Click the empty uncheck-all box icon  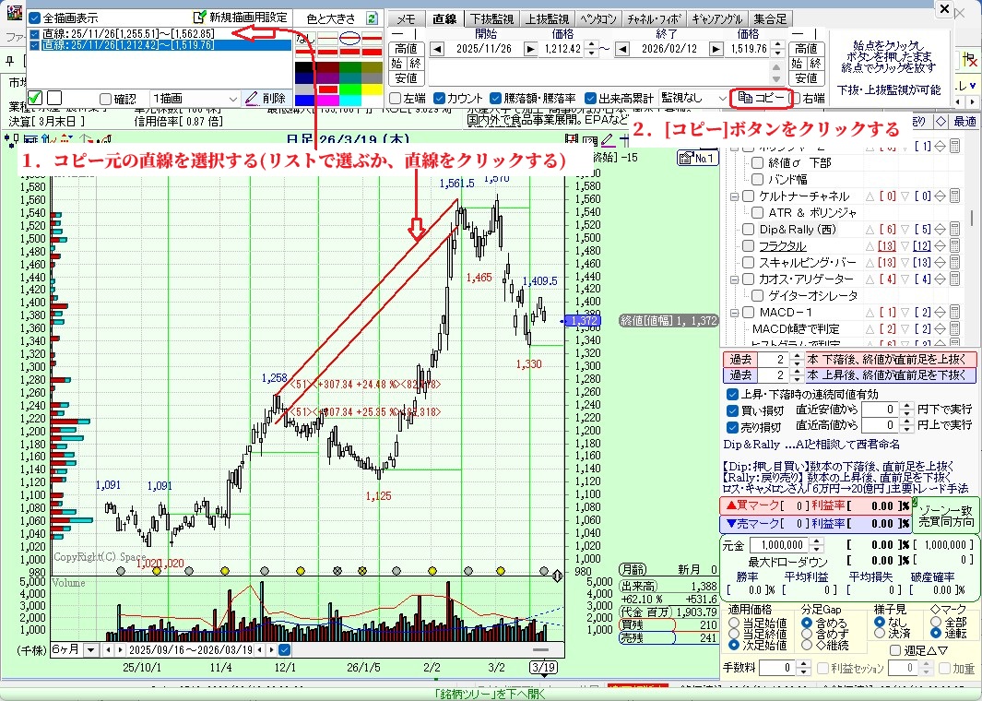click(54, 98)
